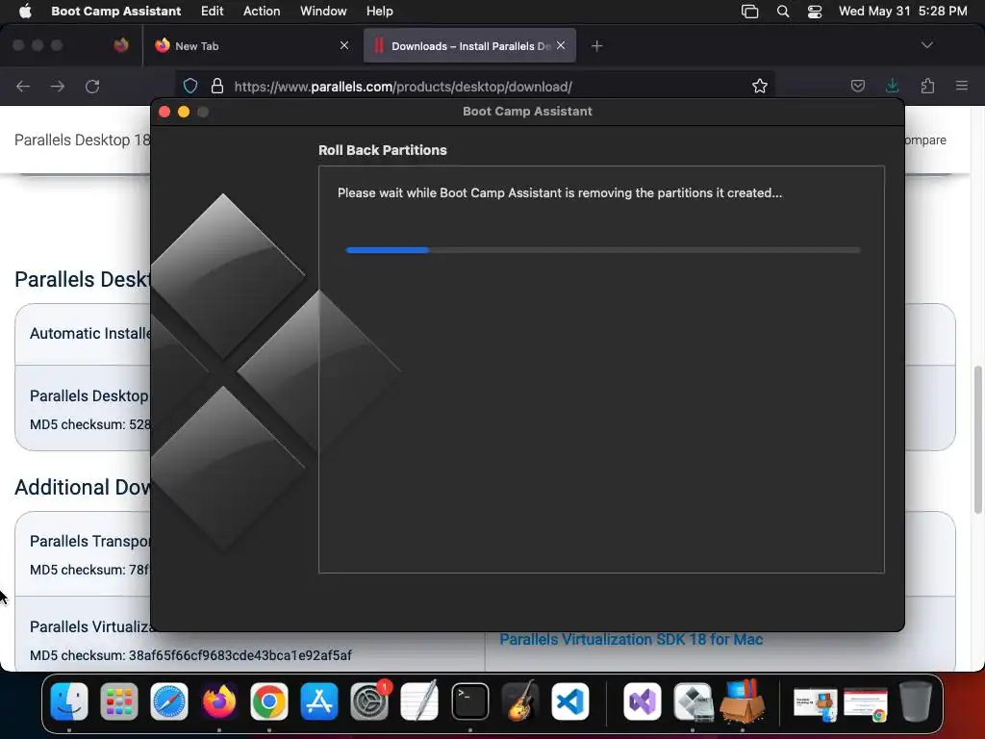Switch to Firefox in the Dock

218,701
